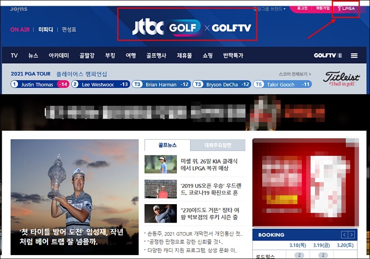Switch to 골프뉴스 tab

click(x=167, y=145)
